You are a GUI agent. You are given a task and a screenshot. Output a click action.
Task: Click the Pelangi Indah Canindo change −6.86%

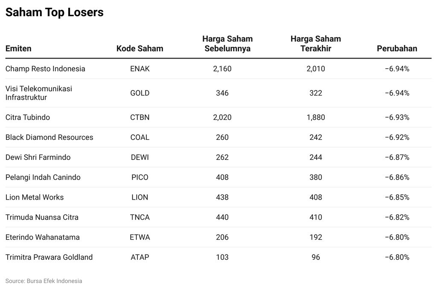[x=397, y=177]
